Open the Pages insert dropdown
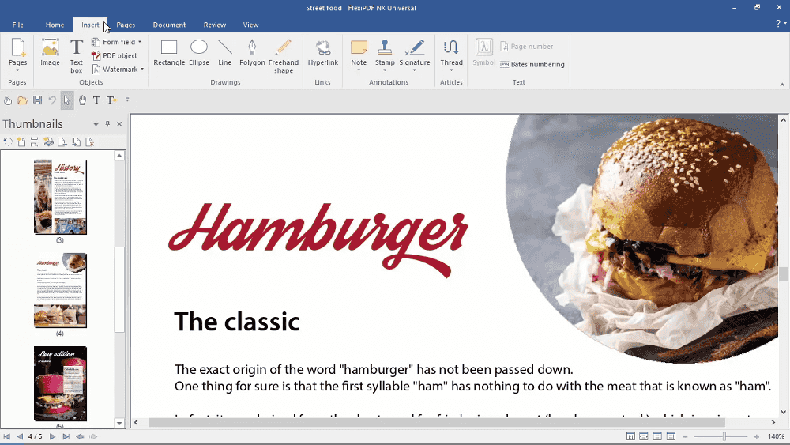 pos(17,70)
